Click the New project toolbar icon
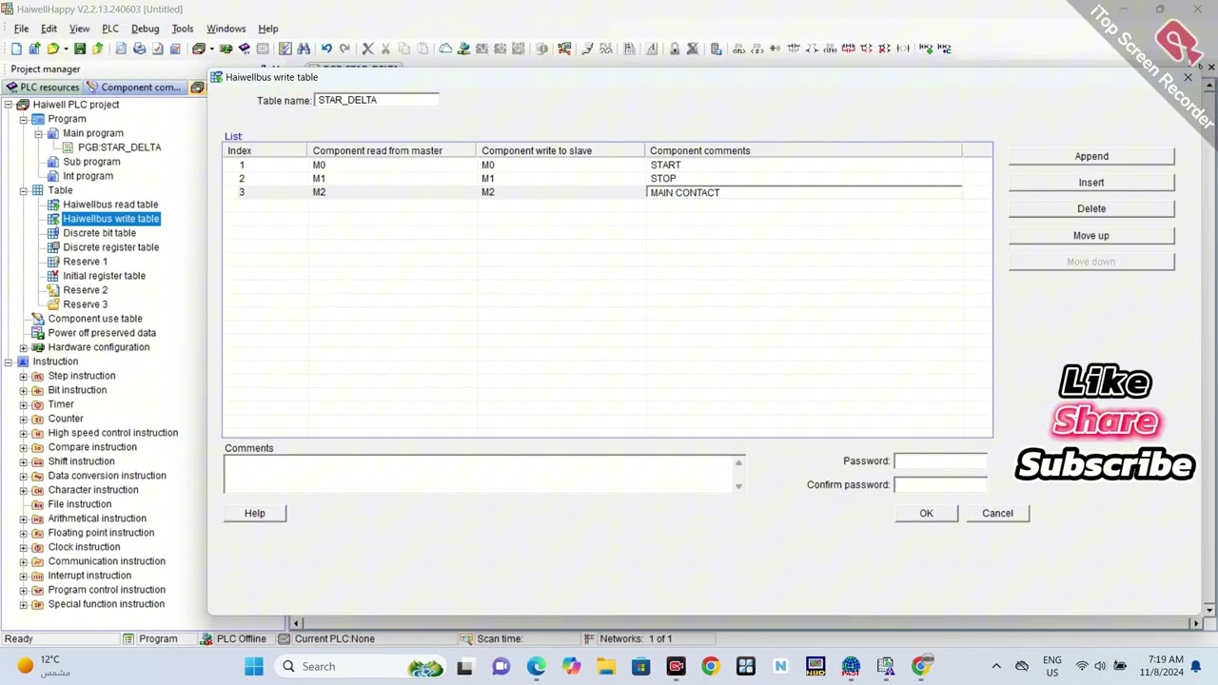1218x685 pixels. [x=16, y=49]
